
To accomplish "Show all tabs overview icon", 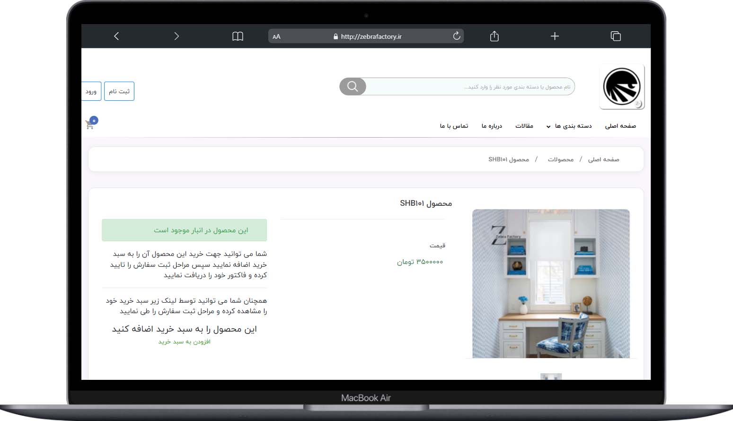I will pos(615,36).
